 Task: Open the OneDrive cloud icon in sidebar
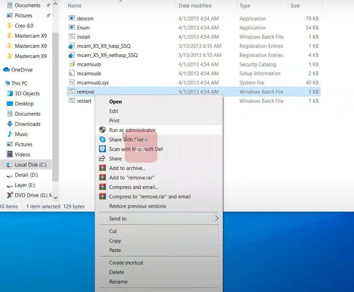(x=6, y=70)
